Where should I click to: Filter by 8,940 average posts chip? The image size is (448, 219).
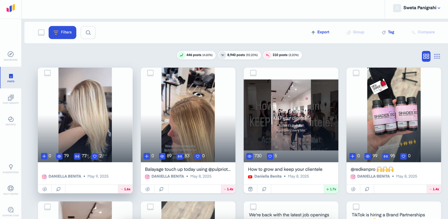pyautogui.click(x=239, y=55)
